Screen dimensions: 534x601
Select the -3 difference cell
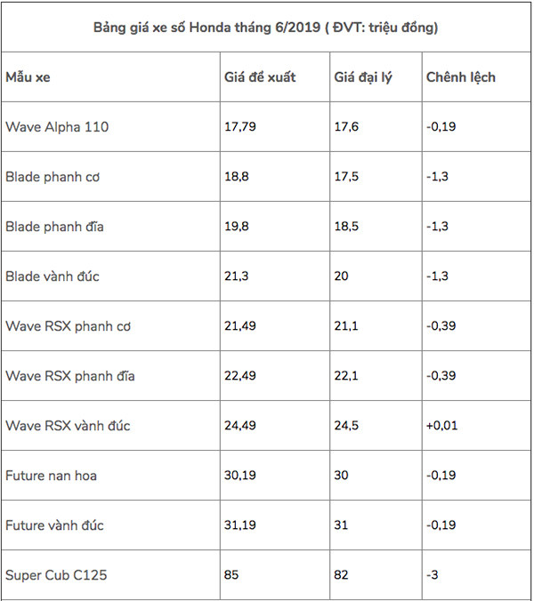pos(433,575)
